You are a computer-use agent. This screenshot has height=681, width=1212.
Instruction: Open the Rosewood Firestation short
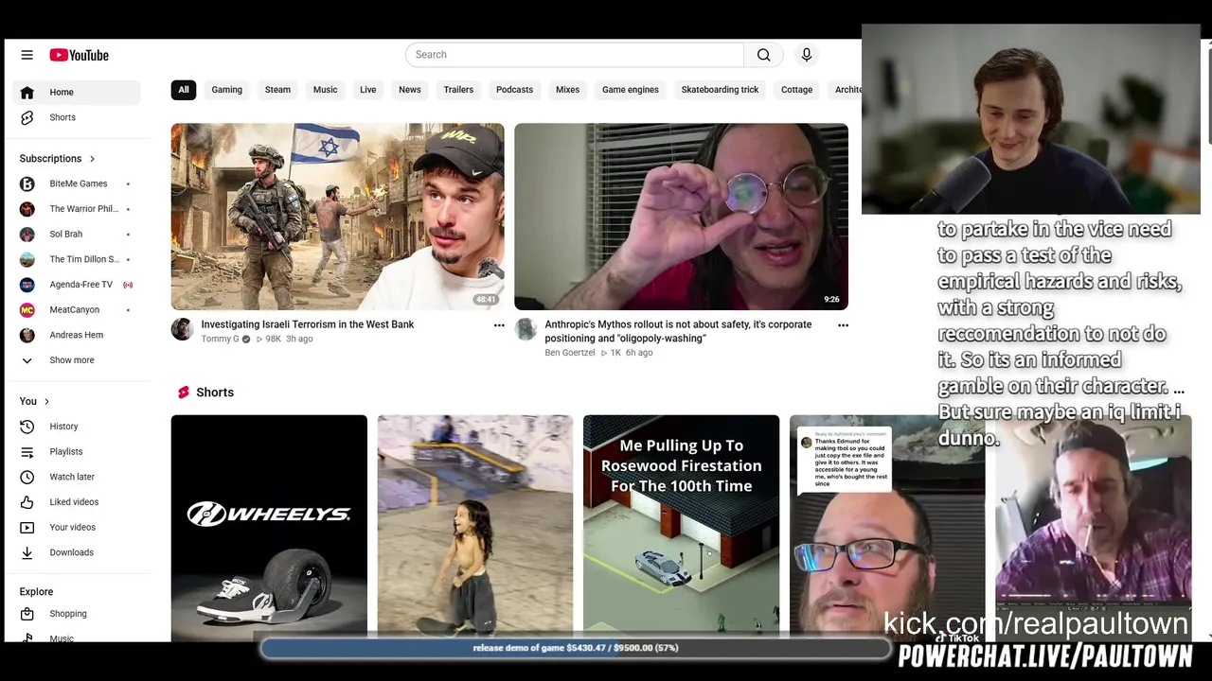pos(681,526)
